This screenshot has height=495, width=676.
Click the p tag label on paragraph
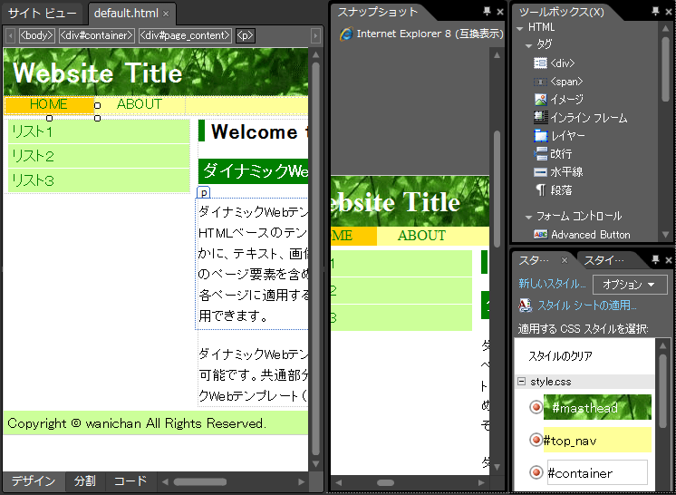coord(204,192)
